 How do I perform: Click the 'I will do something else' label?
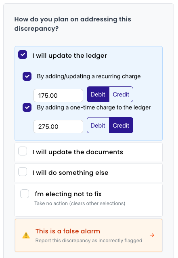tap(70, 173)
